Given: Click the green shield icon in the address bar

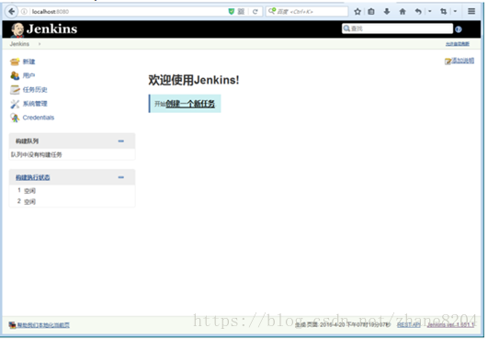Looking at the screenshot, I should tap(232, 12).
